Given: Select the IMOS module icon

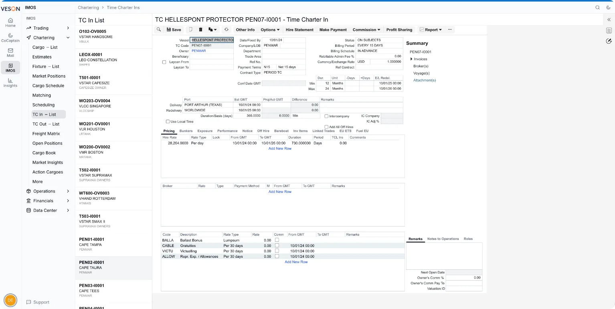Looking at the screenshot, I should (10, 68).
